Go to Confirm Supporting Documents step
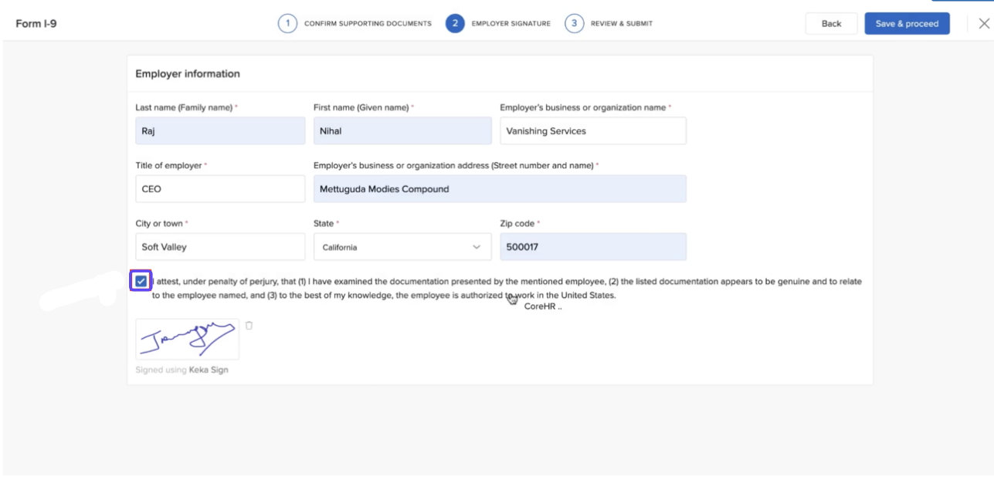 (x=367, y=24)
